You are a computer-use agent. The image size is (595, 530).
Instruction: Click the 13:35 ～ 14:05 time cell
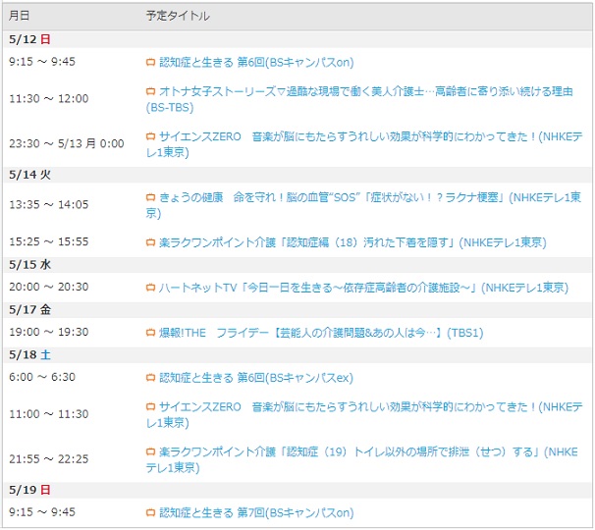point(49,204)
